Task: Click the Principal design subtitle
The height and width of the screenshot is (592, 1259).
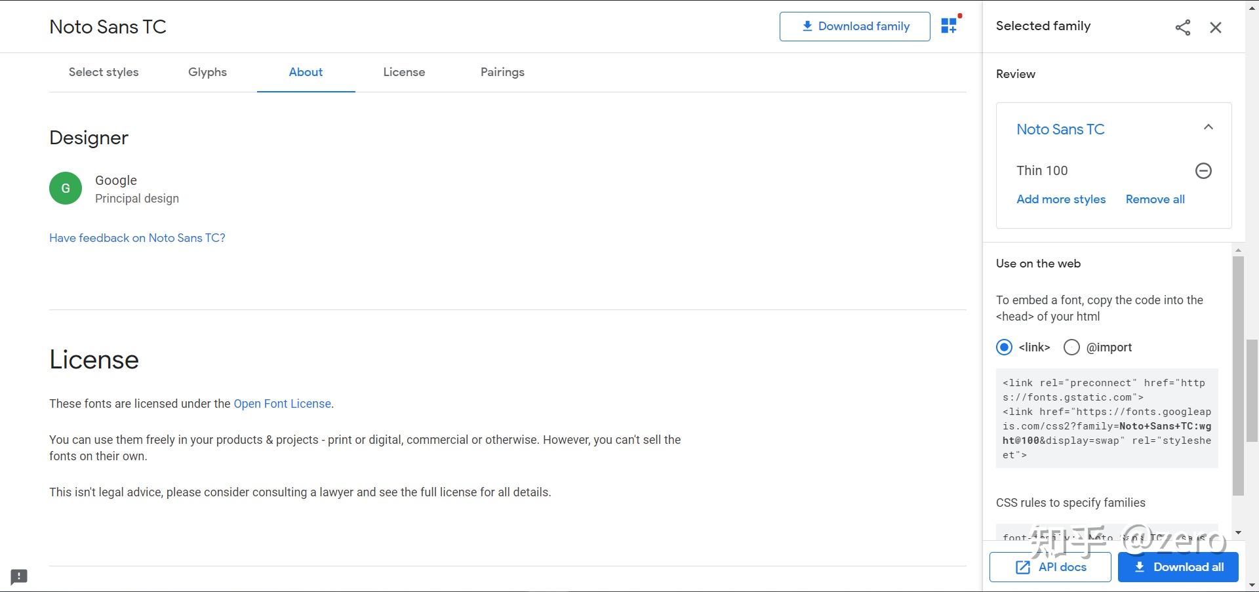Action: point(136,199)
